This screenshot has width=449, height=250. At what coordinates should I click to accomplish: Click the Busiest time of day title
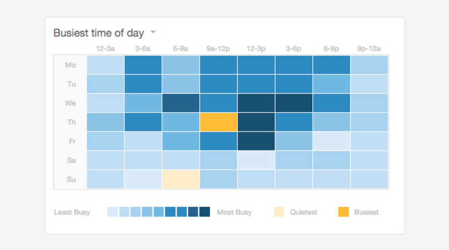(x=98, y=33)
